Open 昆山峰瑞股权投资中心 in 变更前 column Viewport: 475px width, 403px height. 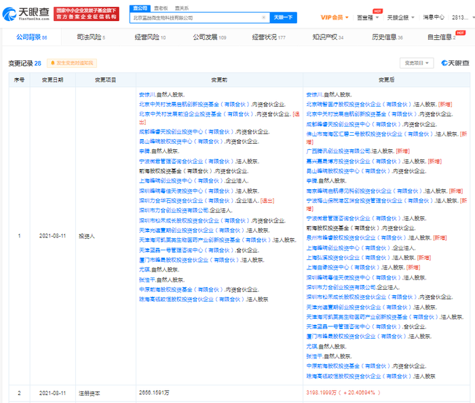(181, 141)
